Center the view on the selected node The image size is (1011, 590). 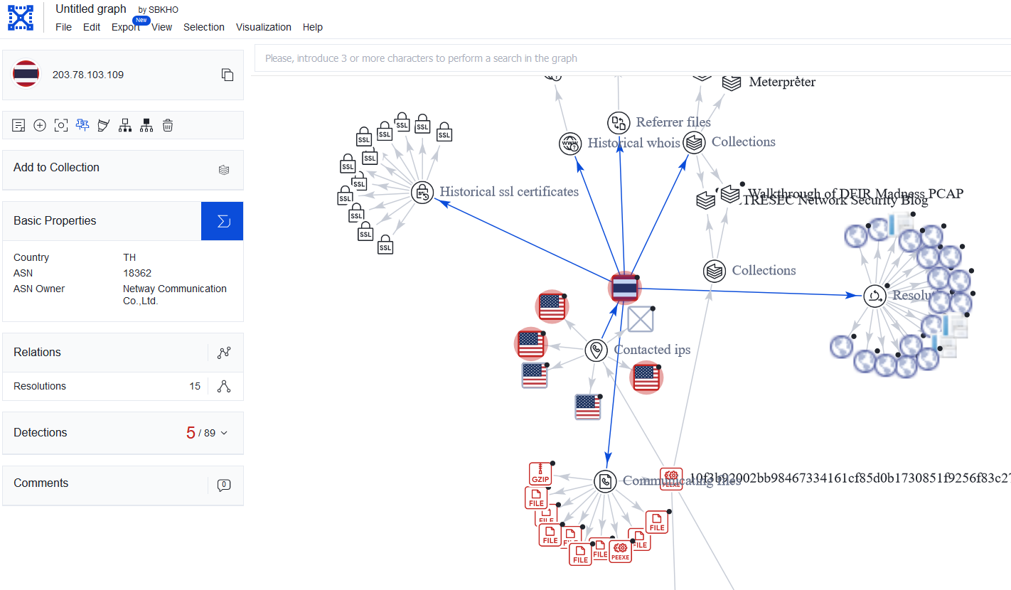(61, 126)
